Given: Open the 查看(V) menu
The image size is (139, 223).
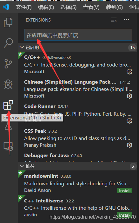Looking at the screenshot, I should (x=91, y=7).
